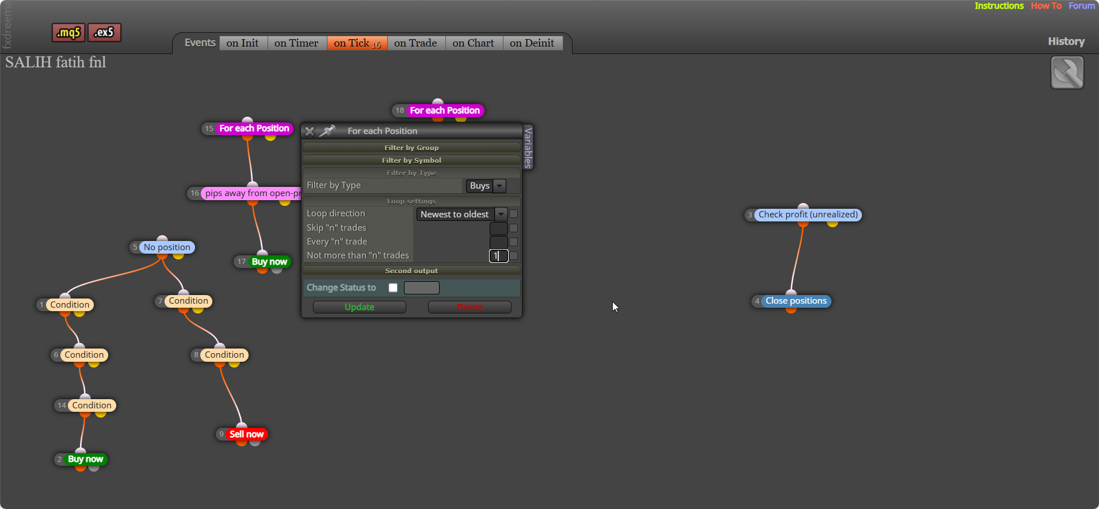1099x509 pixels.
Task: Select block 2 Buy now
Action: (x=85, y=459)
